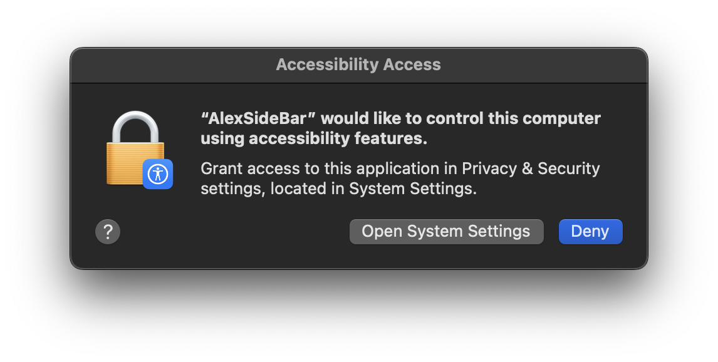Select the circular Accessibility symbol on the lock
Image resolution: width=718 pixels, height=362 pixels.
[157, 175]
